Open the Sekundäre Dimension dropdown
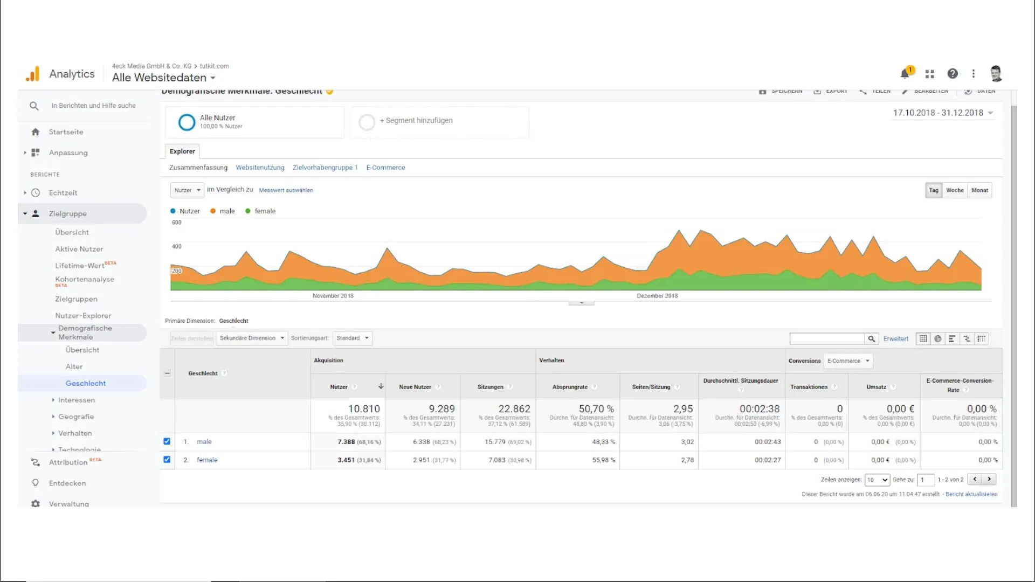Image resolution: width=1035 pixels, height=582 pixels. tap(251, 337)
